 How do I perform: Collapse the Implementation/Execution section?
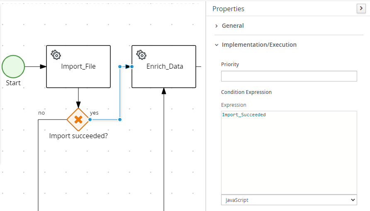click(x=259, y=45)
